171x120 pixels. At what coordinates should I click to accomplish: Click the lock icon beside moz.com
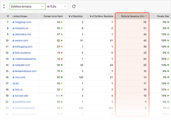tap(13, 77)
